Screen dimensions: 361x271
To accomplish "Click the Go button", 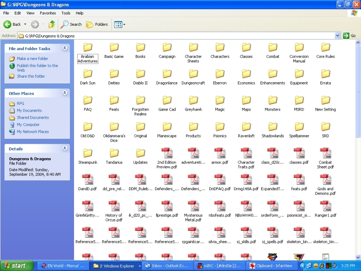I will (x=349, y=36).
